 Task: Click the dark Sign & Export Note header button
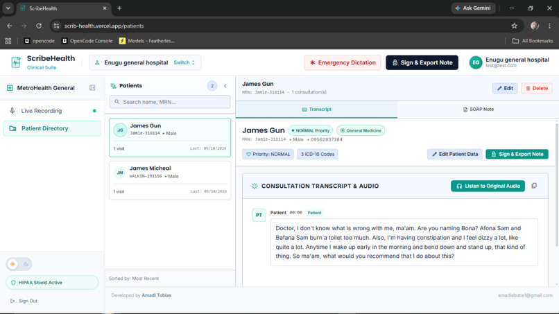point(422,62)
